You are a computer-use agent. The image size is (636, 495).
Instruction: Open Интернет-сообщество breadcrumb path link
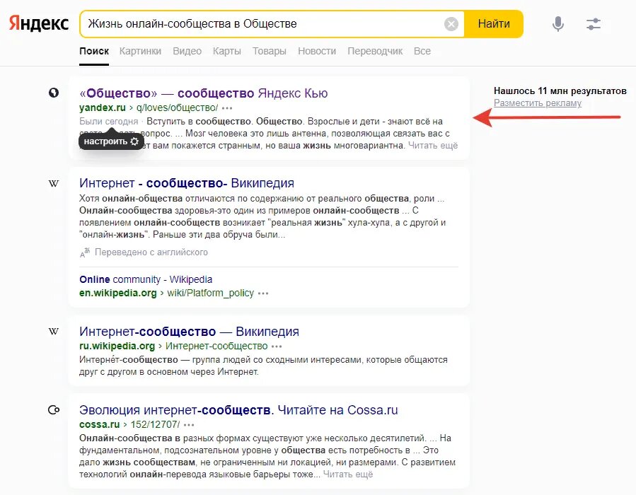216,346
